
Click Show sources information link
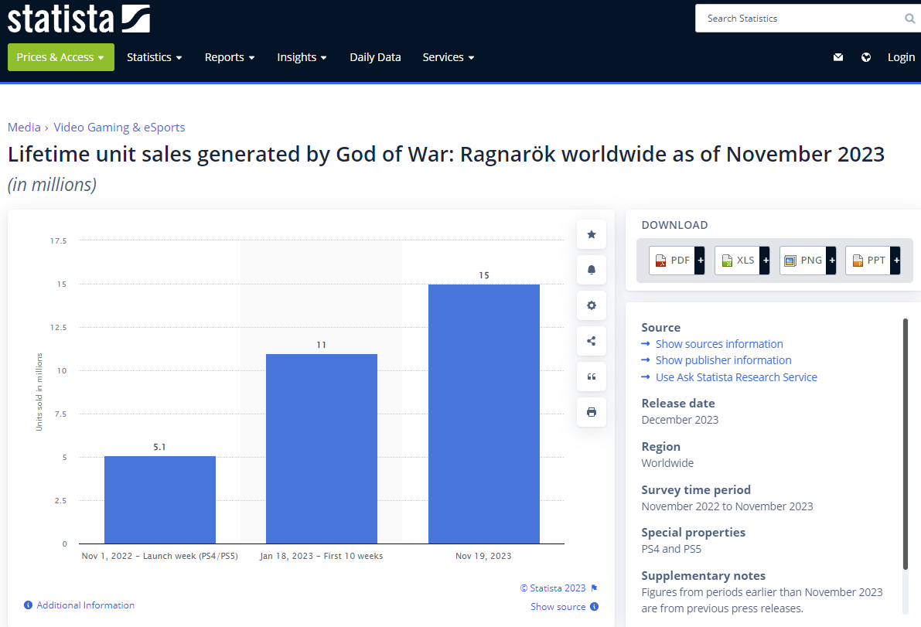pos(719,344)
